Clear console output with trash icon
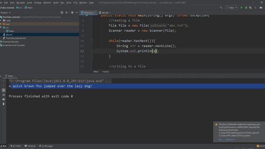 (x=4, y=104)
